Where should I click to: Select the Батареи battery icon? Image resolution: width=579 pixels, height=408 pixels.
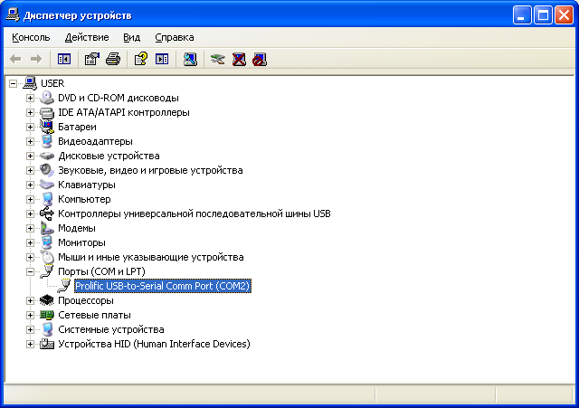[47, 127]
